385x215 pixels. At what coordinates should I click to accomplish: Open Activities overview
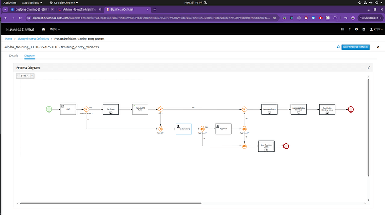pos(10,3)
